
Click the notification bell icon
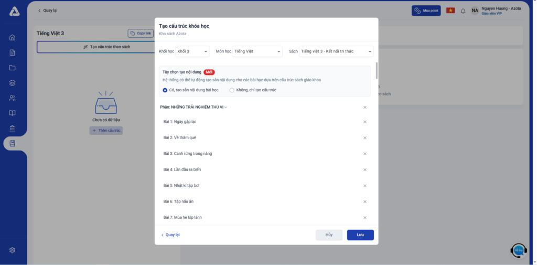(463, 11)
